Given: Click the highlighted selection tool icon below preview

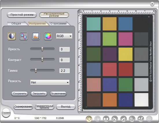Looking at the screenshot, I should tap(89, 119).
